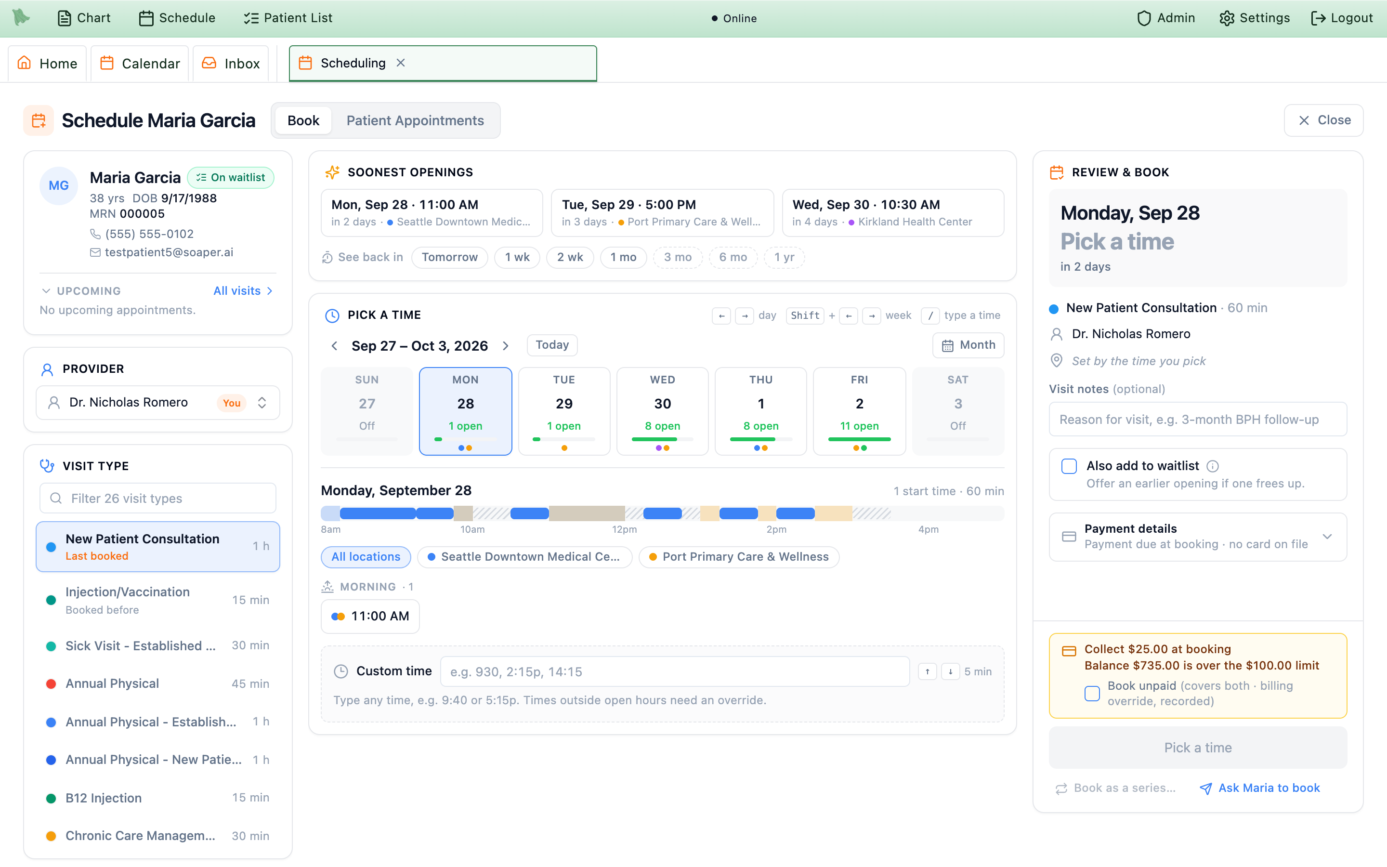This screenshot has width=1387, height=867.
Task: Click the day availability timeline bar
Action: click(x=662, y=513)
